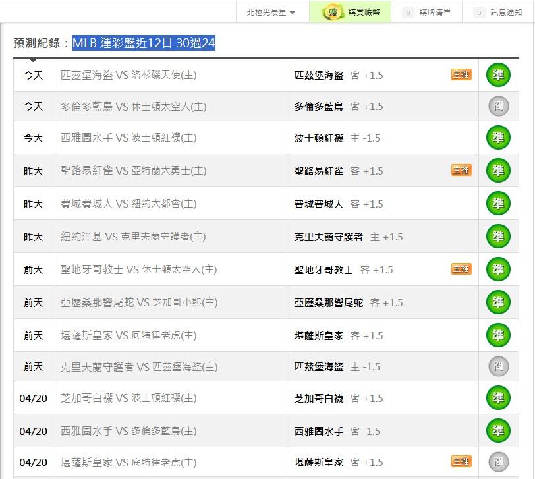Click the 主推 badge on 匹茲堡海盜 VS 洛杉磯天使 row

tap(461, 75)
